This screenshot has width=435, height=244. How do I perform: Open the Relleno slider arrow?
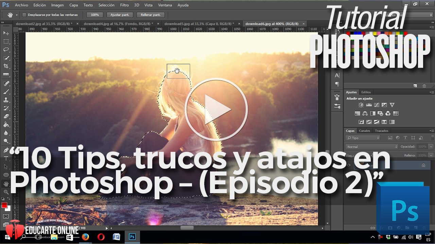tap(431, 155)
